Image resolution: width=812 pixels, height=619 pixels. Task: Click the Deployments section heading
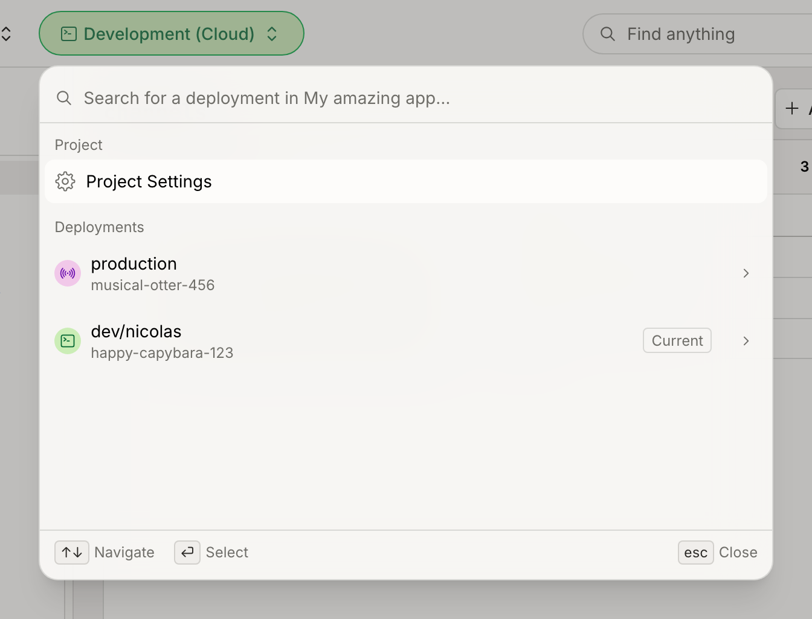pyautogui.click(x=100, y=227)
